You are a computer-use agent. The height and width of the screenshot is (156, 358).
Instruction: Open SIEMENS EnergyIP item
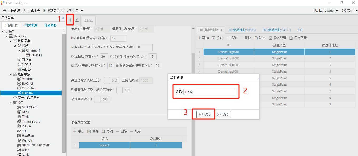(x=33, y=145)
